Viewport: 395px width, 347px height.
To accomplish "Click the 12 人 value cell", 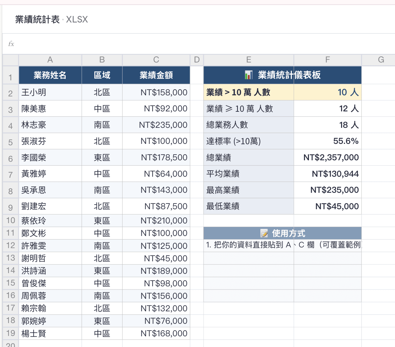I will [x=327, y=109].
